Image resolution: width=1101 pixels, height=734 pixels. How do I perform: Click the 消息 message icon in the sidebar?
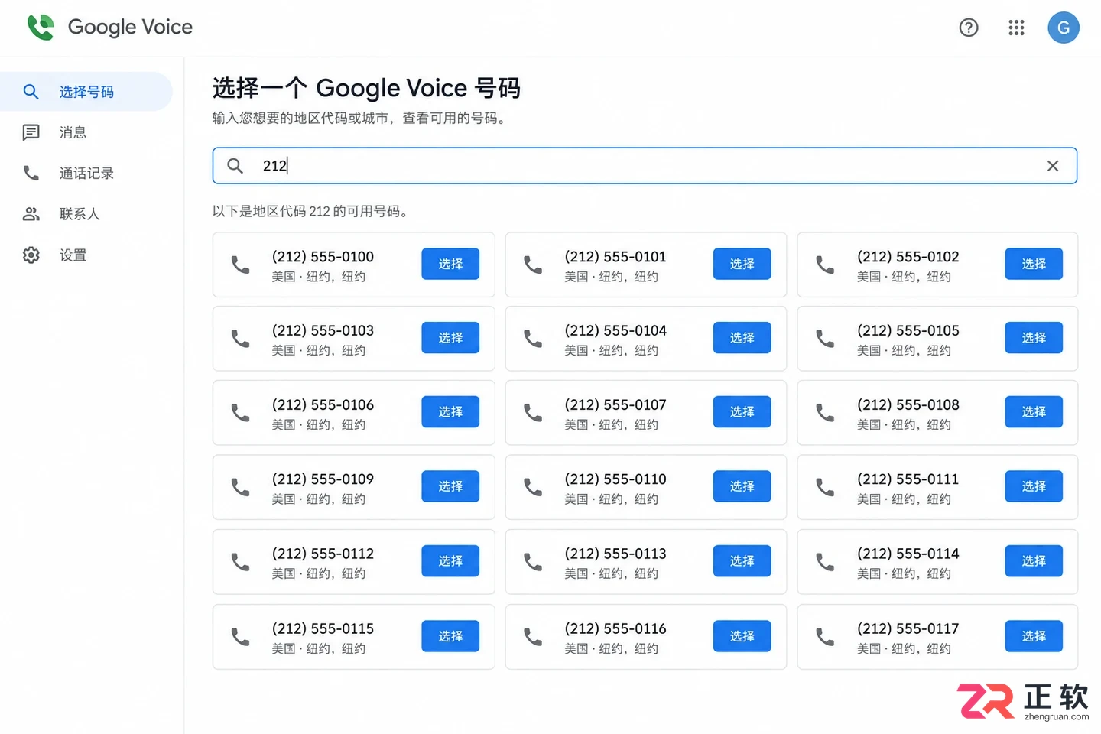coord(31,132)
